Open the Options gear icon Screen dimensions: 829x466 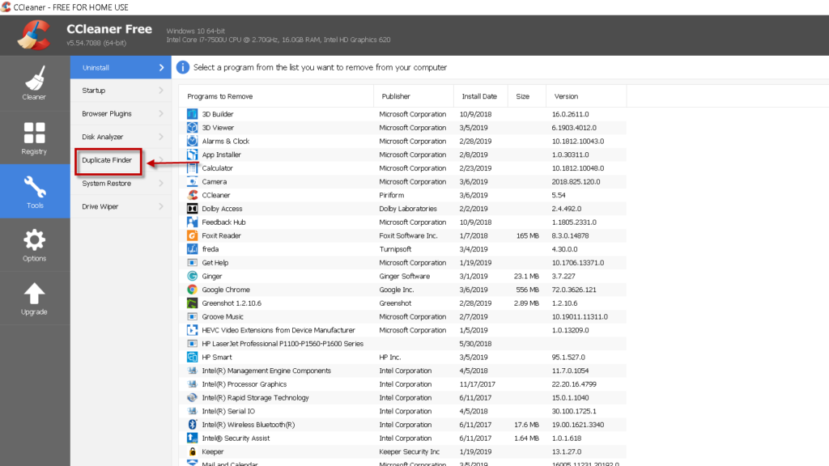coord(34,240)
